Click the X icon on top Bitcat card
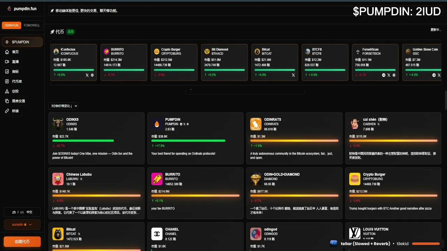447x251 pixels. [x=293, y=75]
